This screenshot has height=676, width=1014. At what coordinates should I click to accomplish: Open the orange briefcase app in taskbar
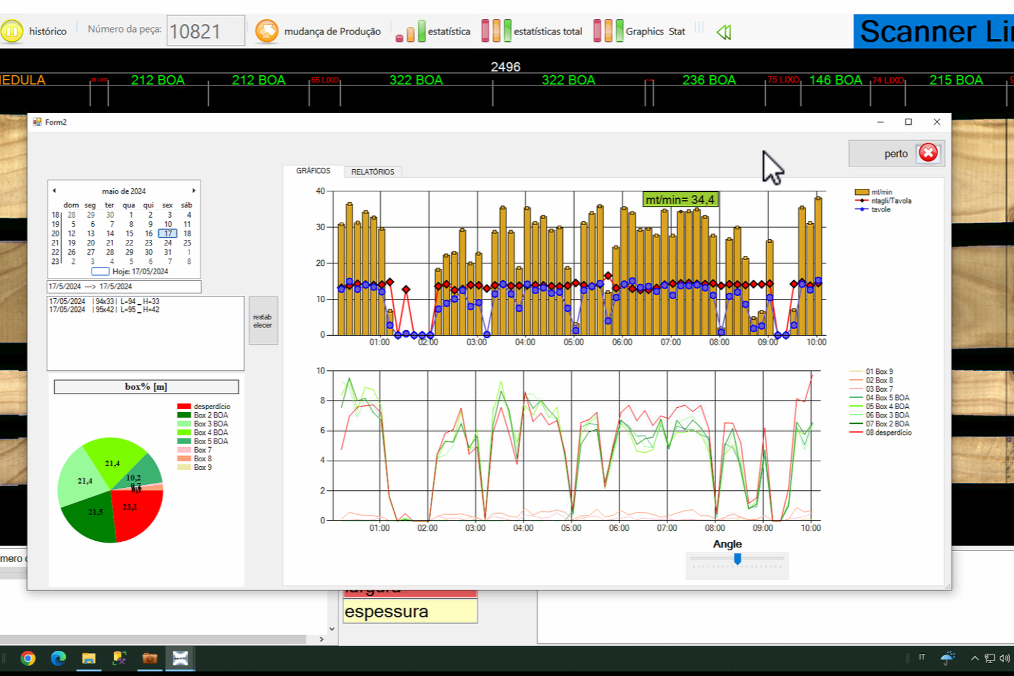click(150, 659)
